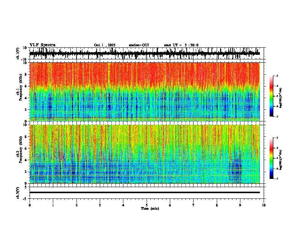Click the 8 minute tick label on time axis
Image resolution: width=297 pixels, height=230 pixels.
click(x=217, y=205)
